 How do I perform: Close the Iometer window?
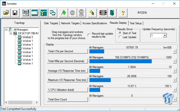pos(174,4)
